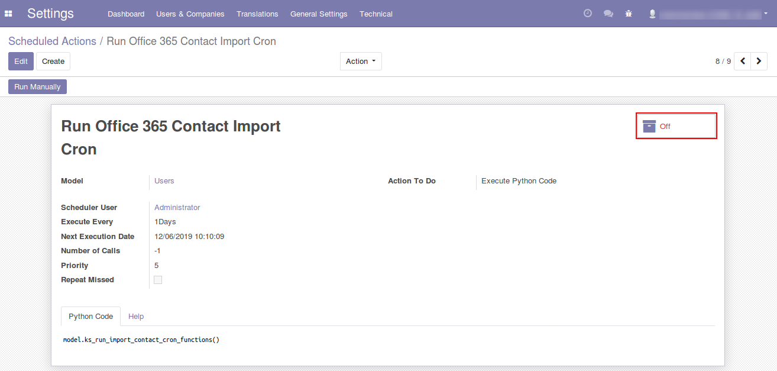Open the conversations chat icon
The width and height of the screenshot is (777, 371).
(608, 14)
